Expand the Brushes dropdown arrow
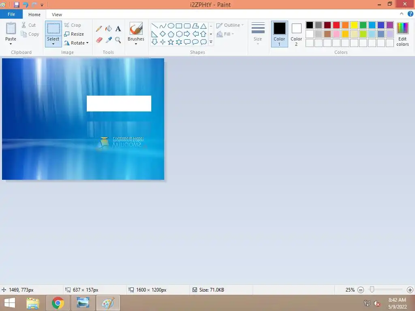 [x=136, y=44]
